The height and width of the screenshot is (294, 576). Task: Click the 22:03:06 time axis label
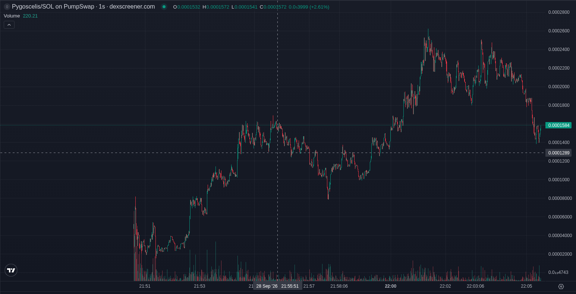click(475, 286)
